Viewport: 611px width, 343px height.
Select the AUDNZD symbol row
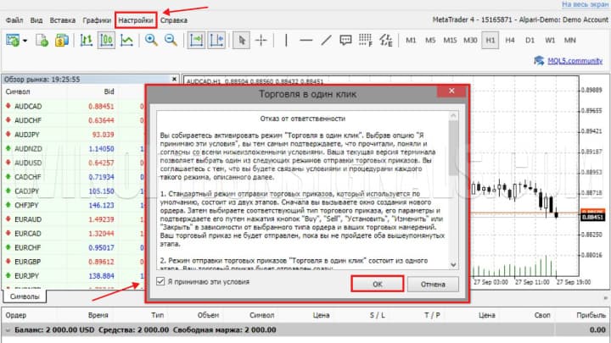[73, 148]
